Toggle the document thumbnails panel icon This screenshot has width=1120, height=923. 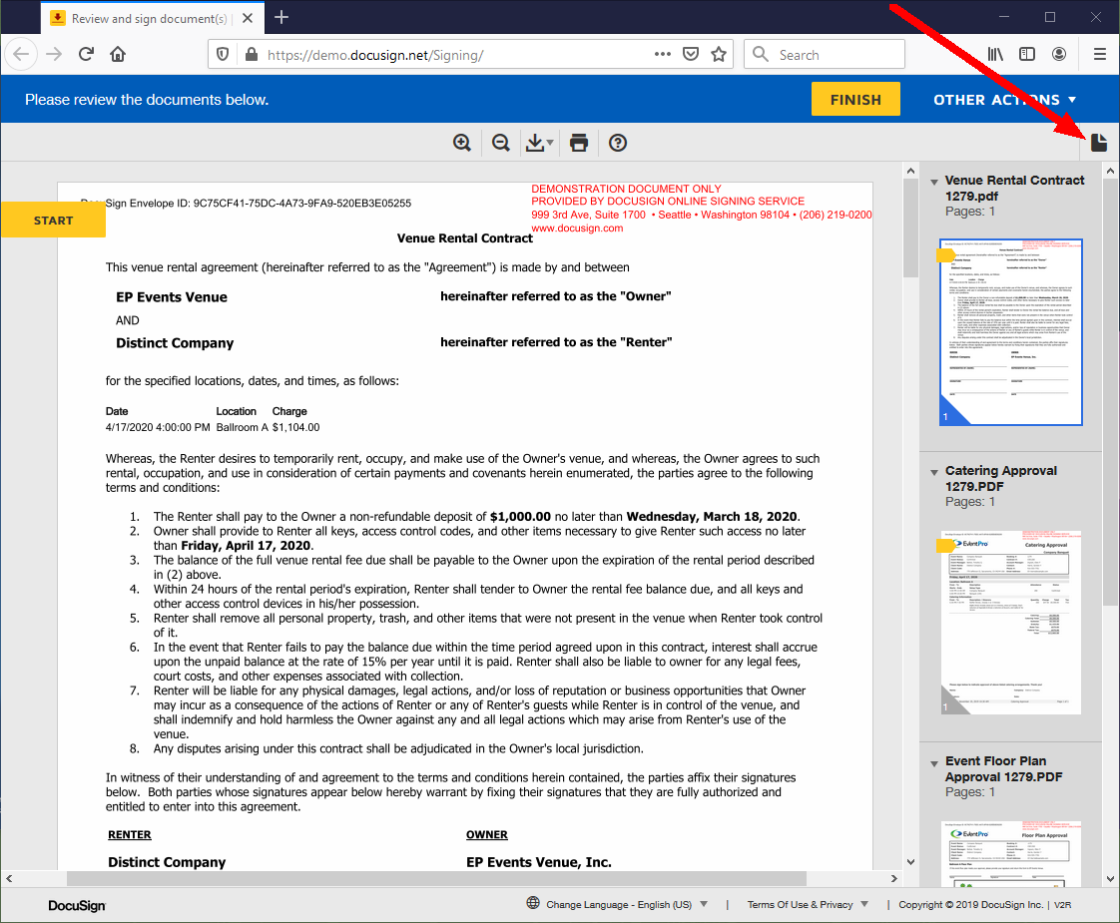click(x=1099, y=143)
